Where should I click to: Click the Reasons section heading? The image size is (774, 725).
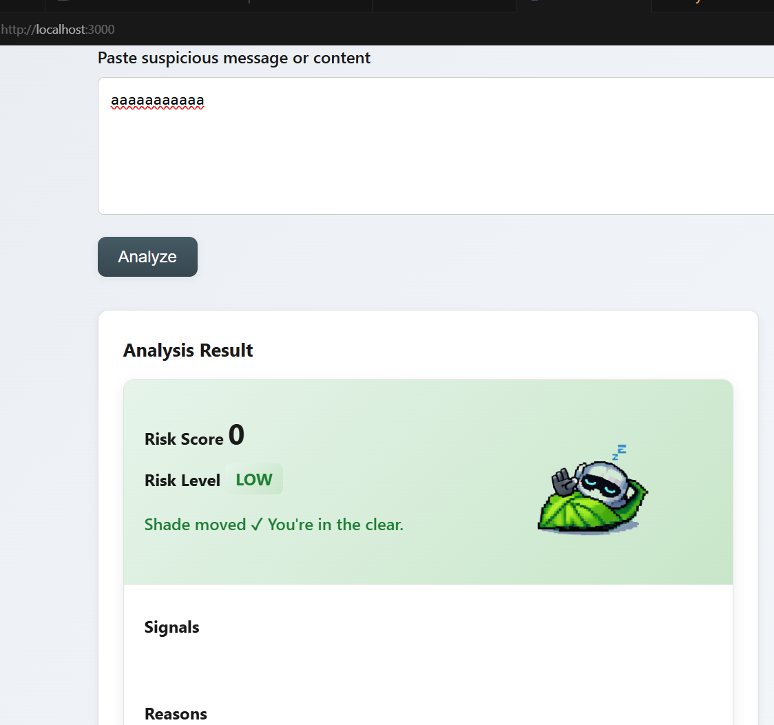176,714
